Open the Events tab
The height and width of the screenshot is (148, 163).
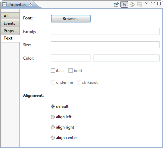(10, 23)
